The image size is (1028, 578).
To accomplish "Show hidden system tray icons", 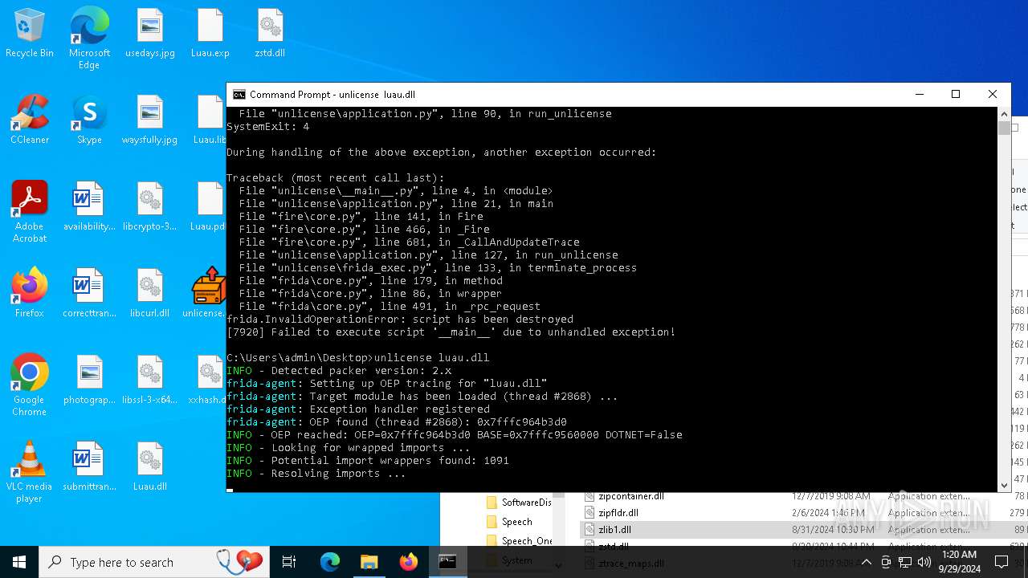I will (866, 562).
